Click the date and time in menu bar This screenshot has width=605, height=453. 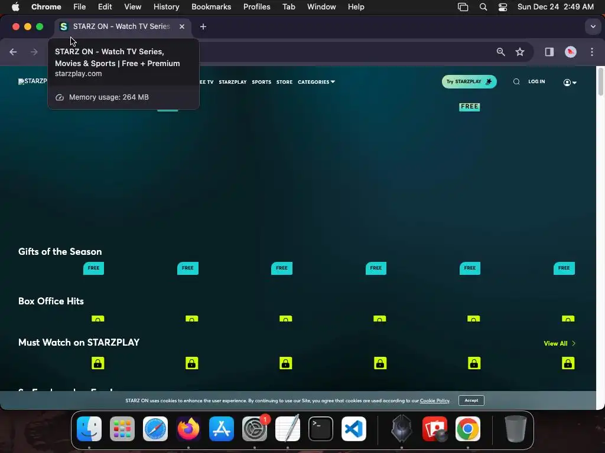point(555,6)
